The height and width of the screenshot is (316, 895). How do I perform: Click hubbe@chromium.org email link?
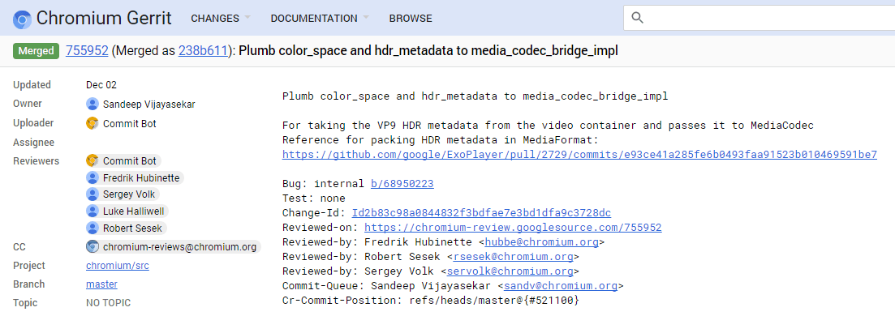542,242
